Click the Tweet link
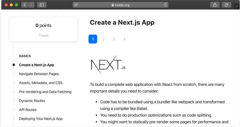Screen dimensions: 240x127 (x=44, y=36)
